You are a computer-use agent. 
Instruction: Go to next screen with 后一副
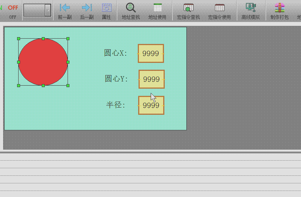coord(87,8)
